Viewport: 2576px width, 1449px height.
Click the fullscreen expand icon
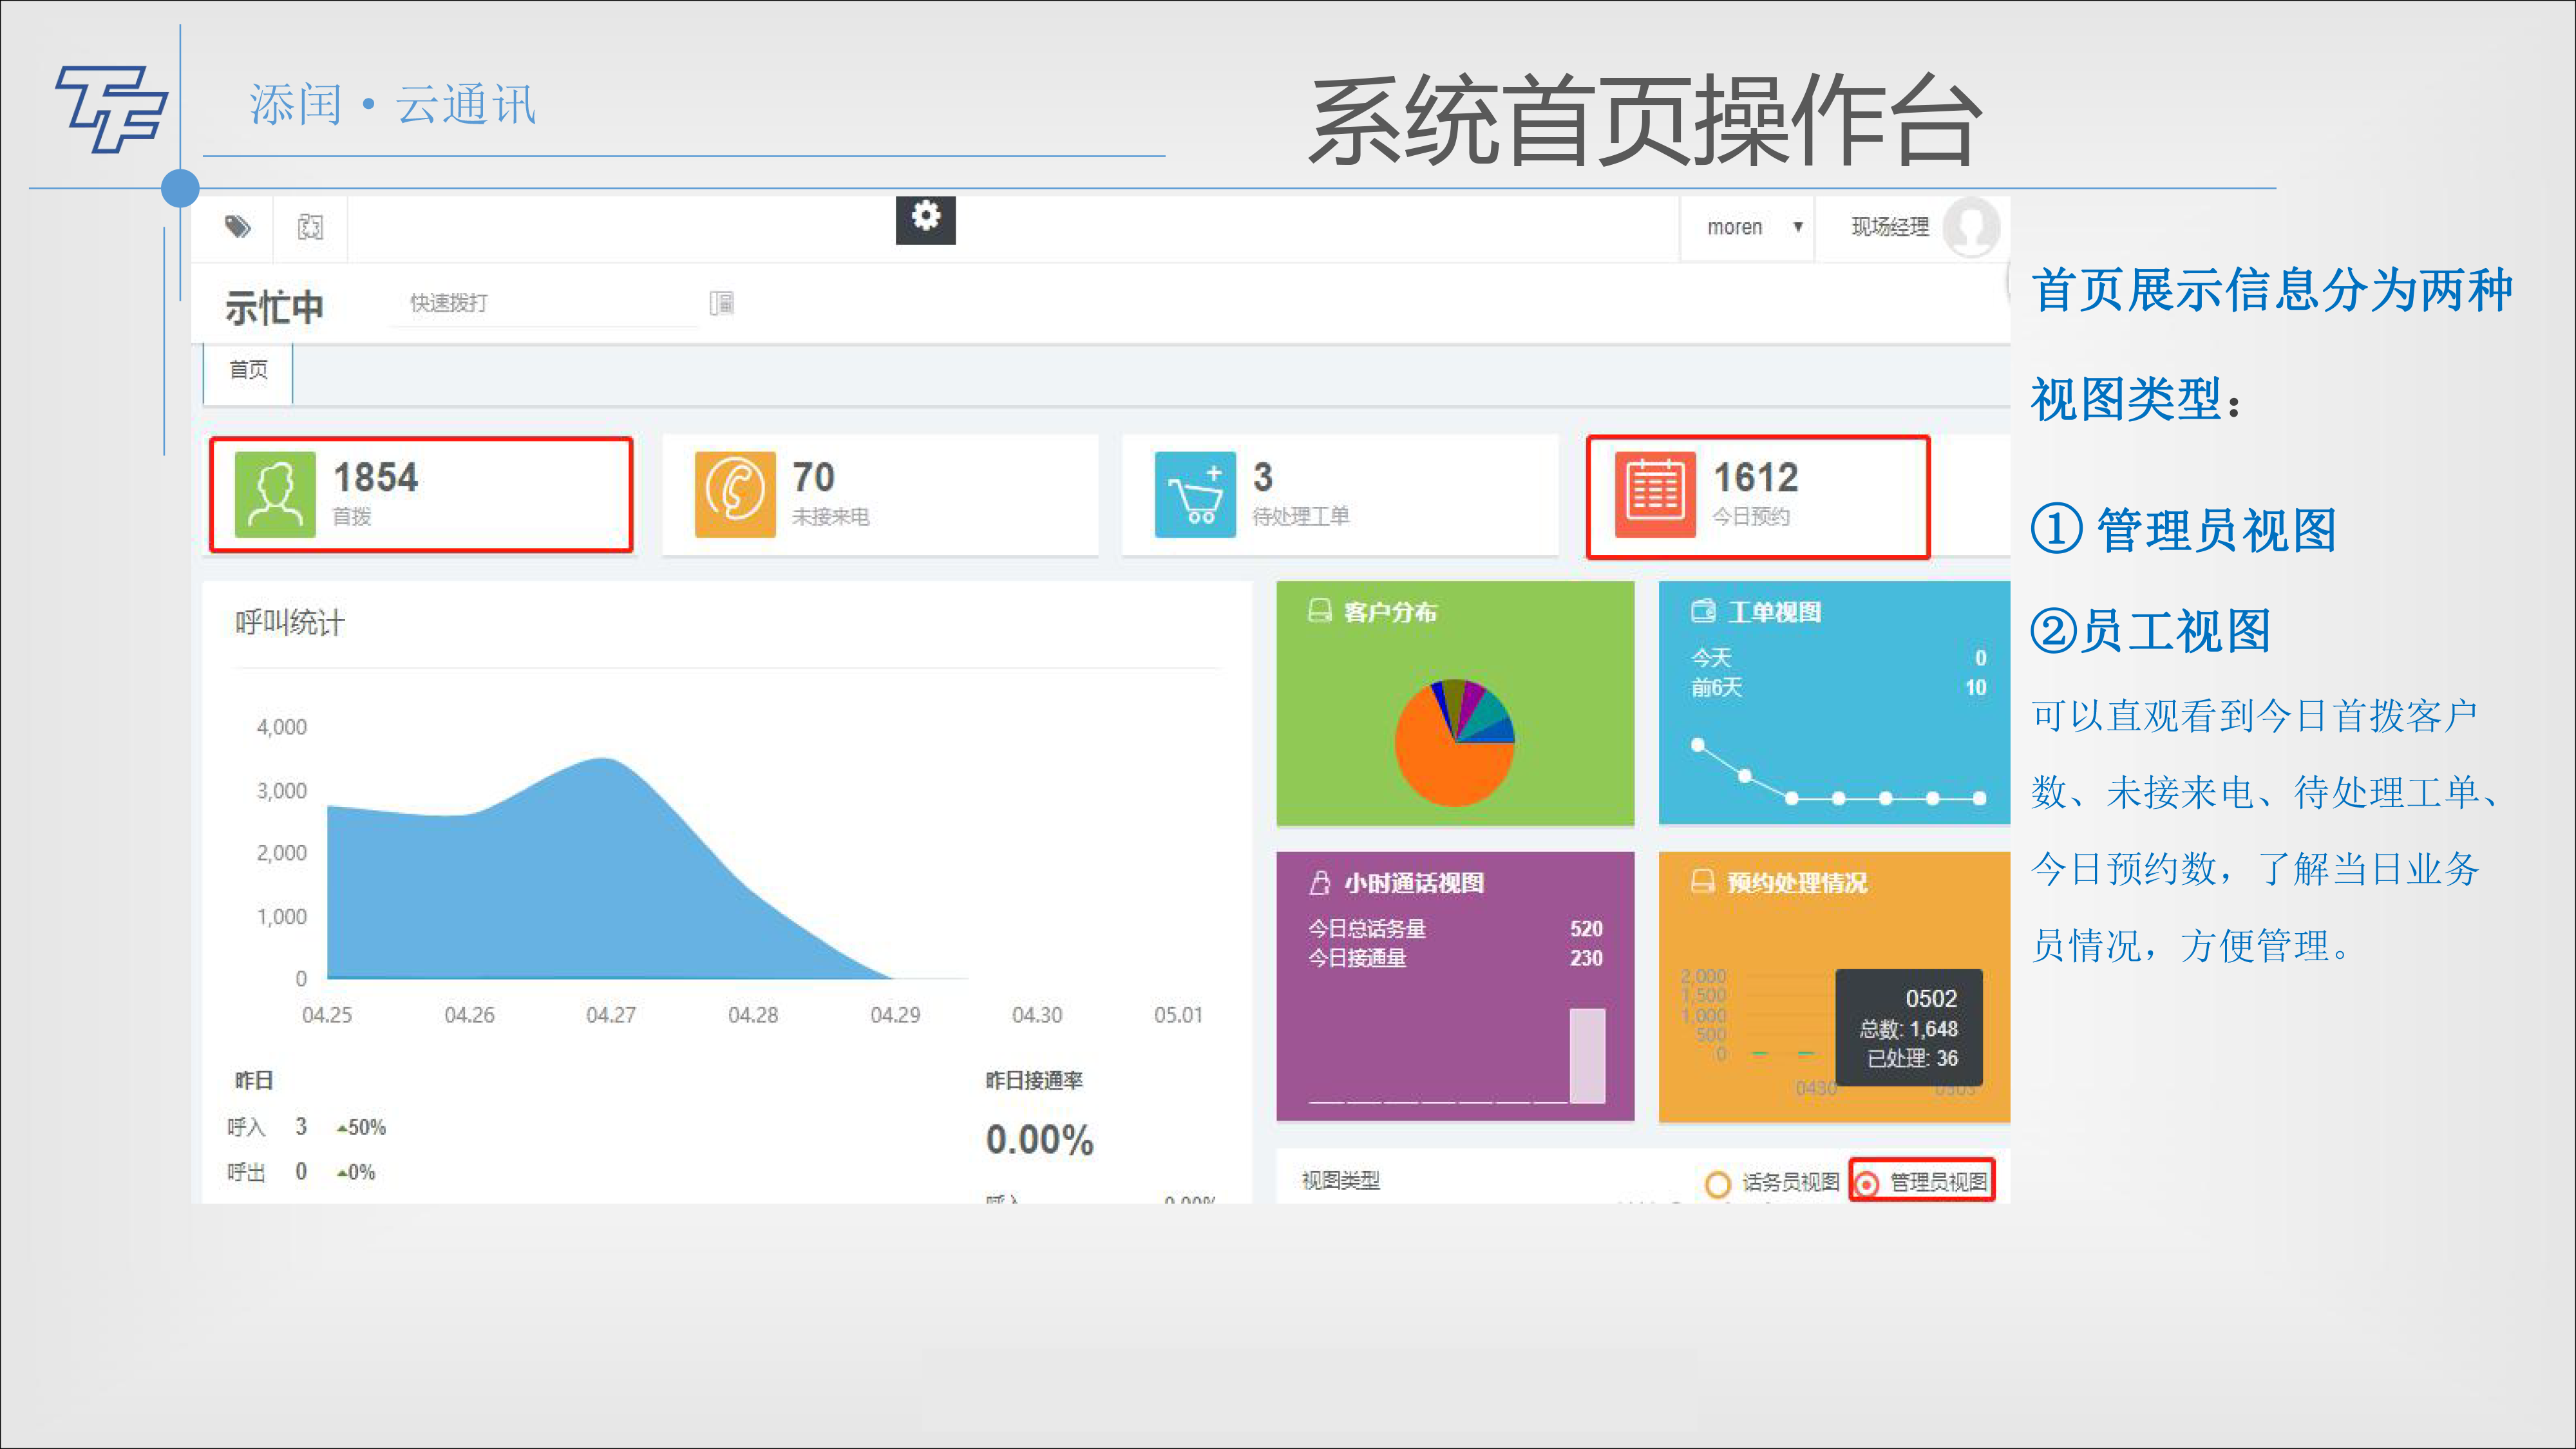310,227
